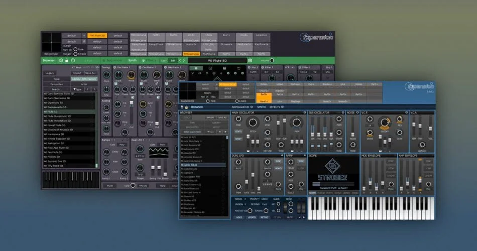Toggle the Main Oscillator power icon
477x251 pixels.
(x=304, y=112)
